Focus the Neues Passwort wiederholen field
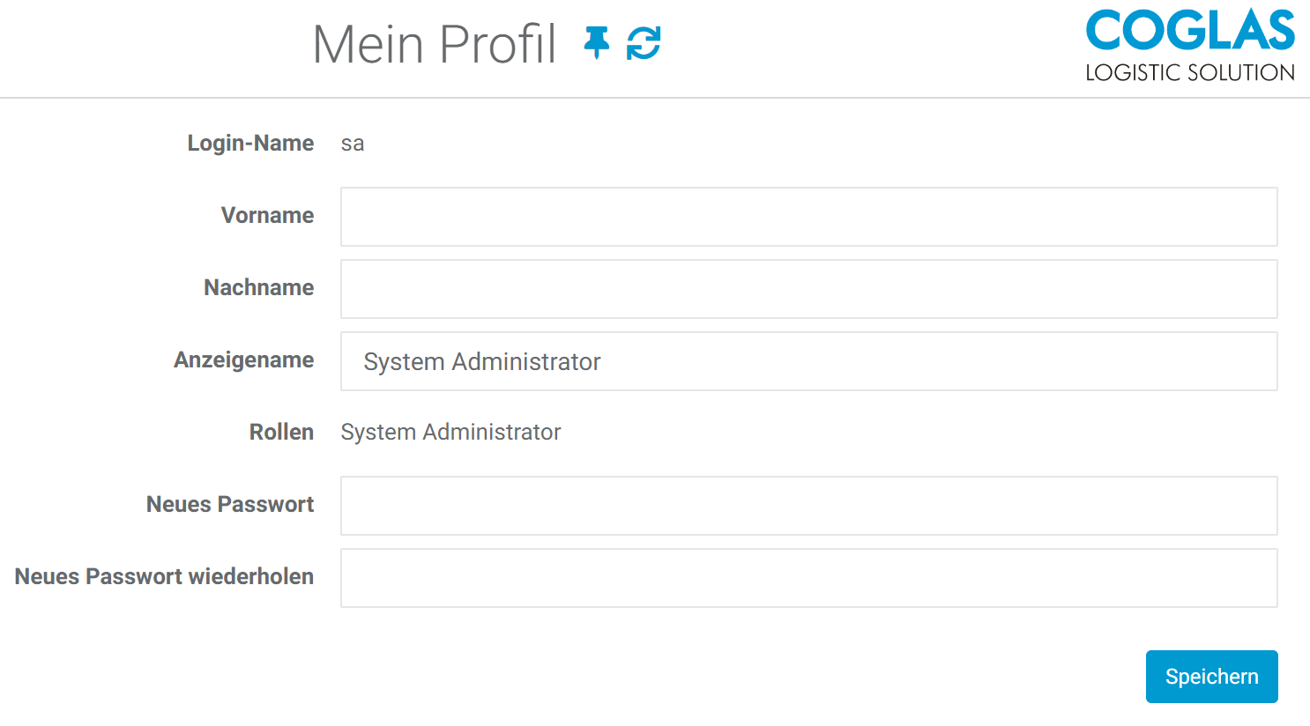The height and width of the screenshot is (726, 1310). [808, 578]
